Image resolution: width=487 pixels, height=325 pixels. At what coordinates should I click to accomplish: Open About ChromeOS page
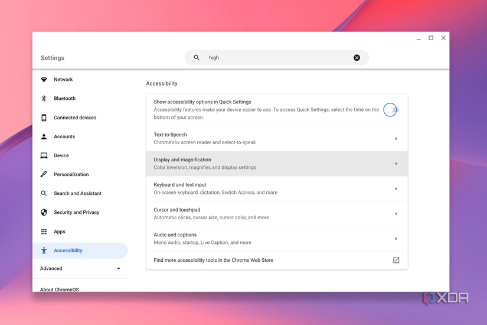click(x=59, y=289)
